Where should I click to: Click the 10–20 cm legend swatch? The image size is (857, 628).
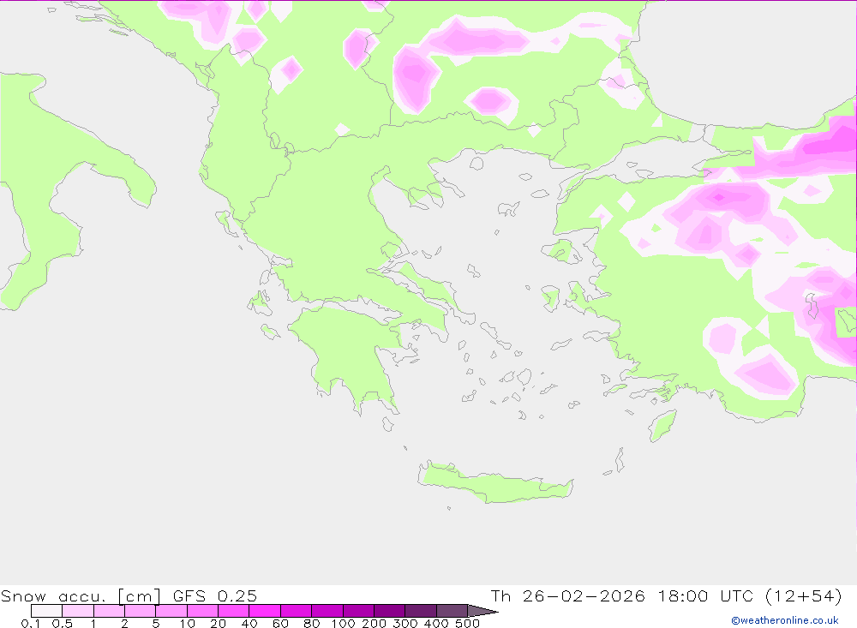pos(202,611)
